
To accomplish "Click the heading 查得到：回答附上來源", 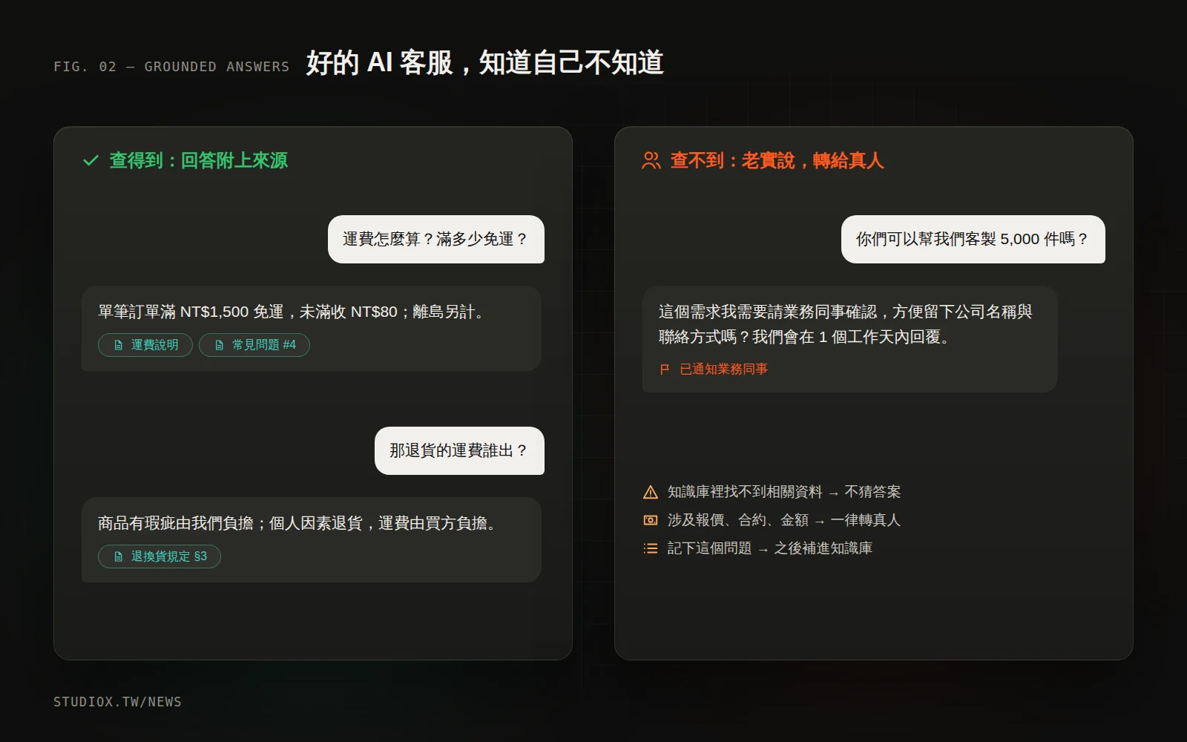I will pos(198,160).
